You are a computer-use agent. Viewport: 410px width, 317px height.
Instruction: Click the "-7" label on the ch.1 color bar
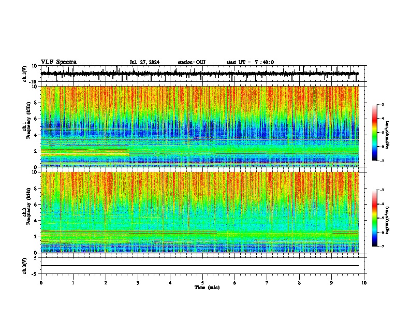(x=382, y=161)
